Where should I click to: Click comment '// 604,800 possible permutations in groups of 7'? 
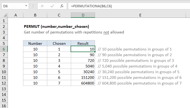pos(140,83)
